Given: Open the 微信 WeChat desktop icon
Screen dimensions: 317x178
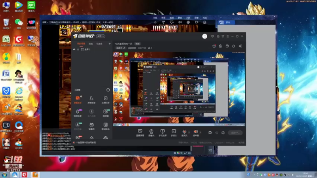Looking at the screenshot, I should point(19,24).
